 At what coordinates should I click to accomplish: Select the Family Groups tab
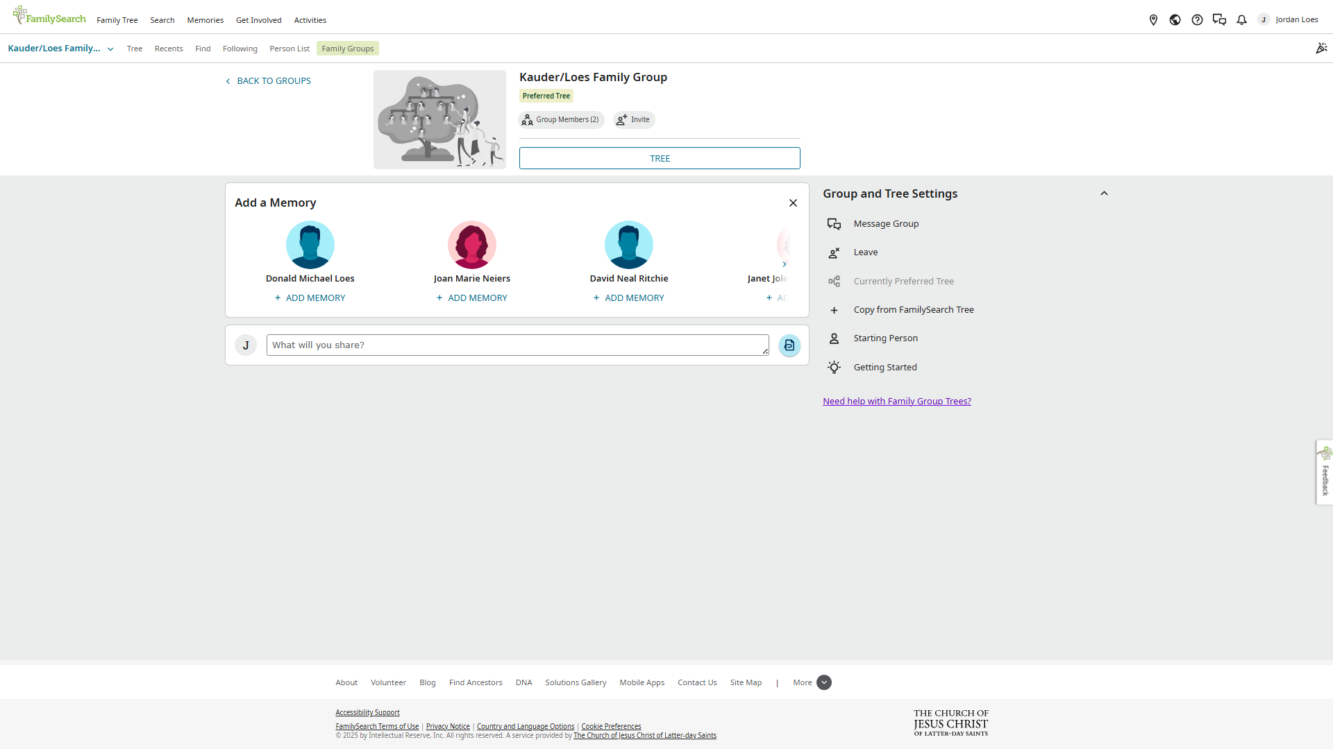coord(348,49)
